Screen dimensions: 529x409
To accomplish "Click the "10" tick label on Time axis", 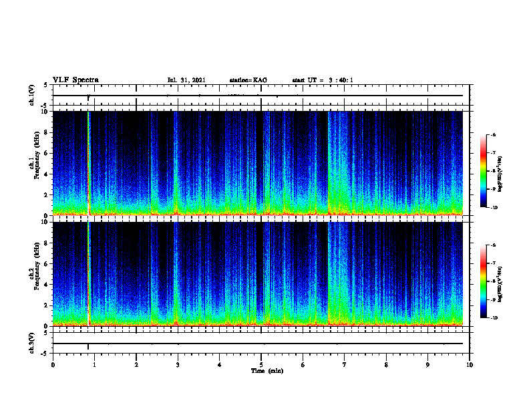I will 470,365.
